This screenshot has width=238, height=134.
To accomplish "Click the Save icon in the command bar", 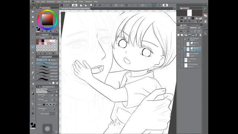I will tap(91, 5).
